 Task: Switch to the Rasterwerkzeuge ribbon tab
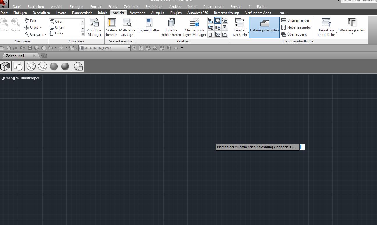tap(227, 13)
